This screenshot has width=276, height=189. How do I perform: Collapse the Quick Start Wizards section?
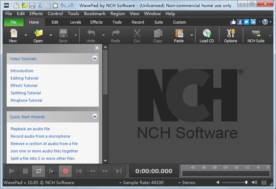(x=95, y=116)
